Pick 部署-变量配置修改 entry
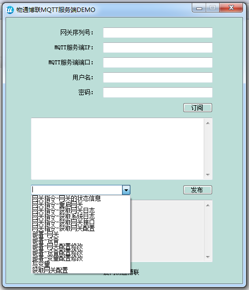This screenshot has height=290, width=249. pyautogui.click(x=81, y=258)
